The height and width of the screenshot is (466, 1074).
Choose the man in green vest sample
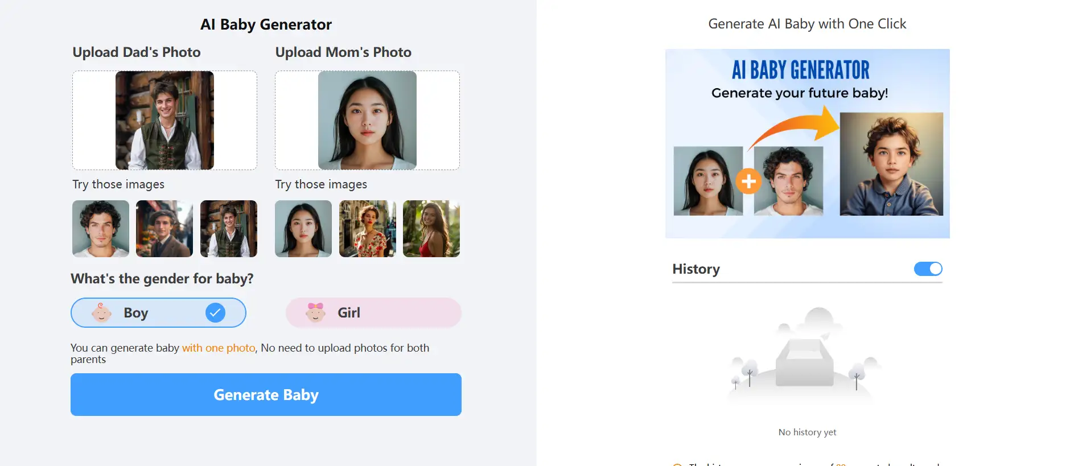pos(229,229)
